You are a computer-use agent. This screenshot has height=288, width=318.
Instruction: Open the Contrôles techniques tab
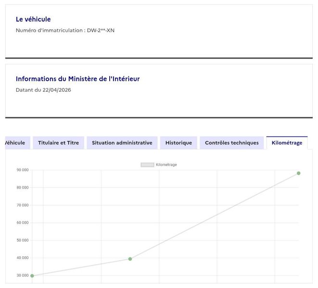click(232, 143)
